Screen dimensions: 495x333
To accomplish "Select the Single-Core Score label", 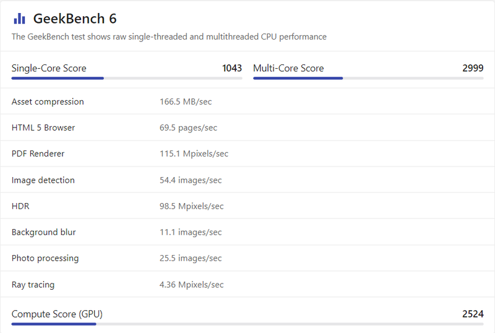I will point(49,68).
